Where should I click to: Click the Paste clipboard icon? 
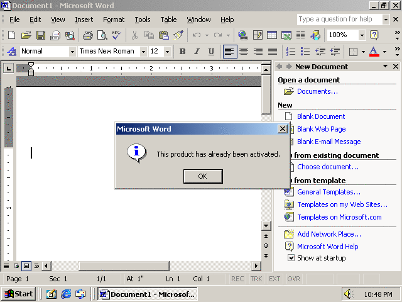(163, 35)
